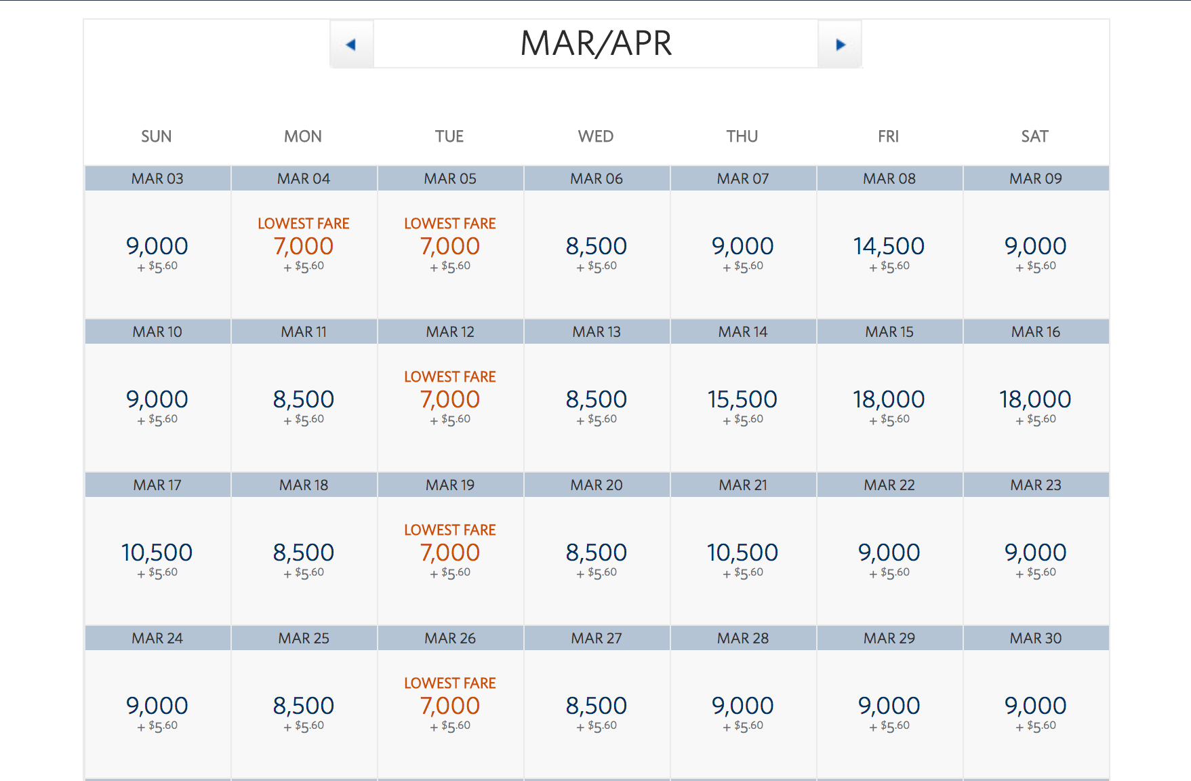
Task: Choose the 9,000 fare on MAR 09
Action: click(x=1035, y=247)
